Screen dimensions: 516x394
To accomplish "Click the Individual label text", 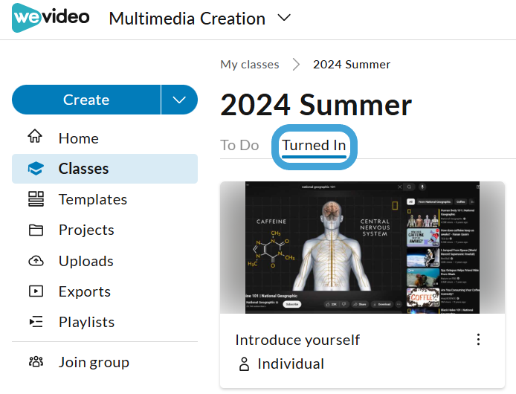I will (291, 364).
